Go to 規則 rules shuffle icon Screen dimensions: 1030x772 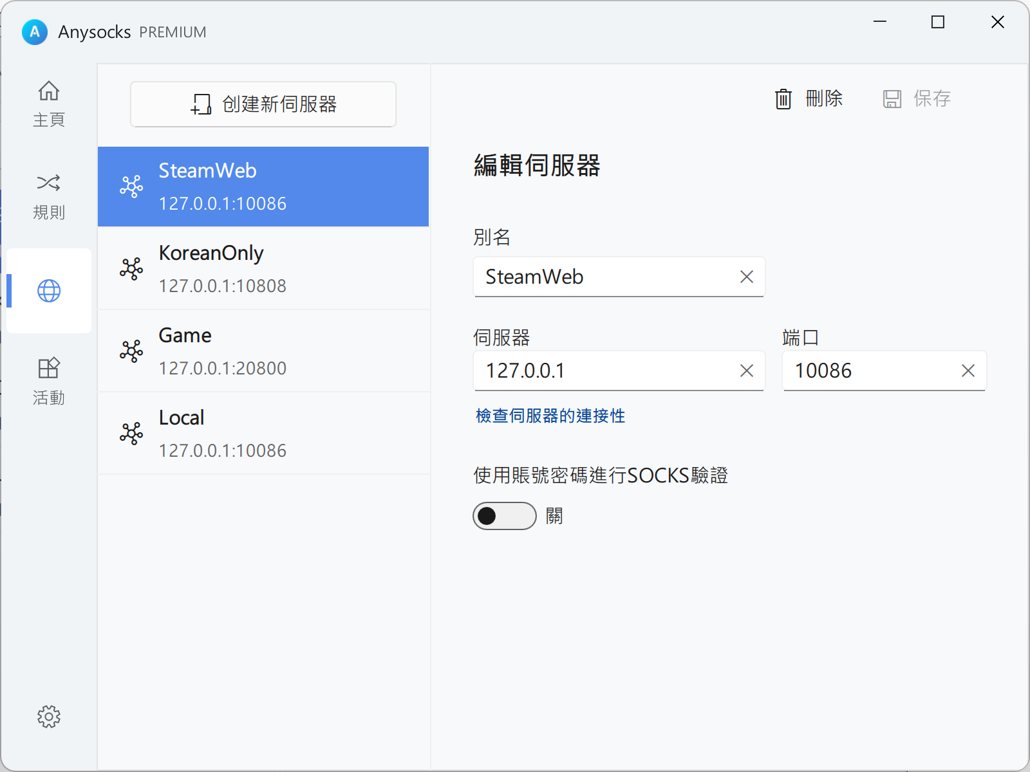click(x=49, y=183)
